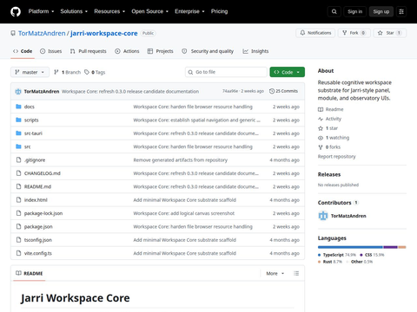417x312 pixels.
Task: Select the README tab heading
Action: coord(30,273)
